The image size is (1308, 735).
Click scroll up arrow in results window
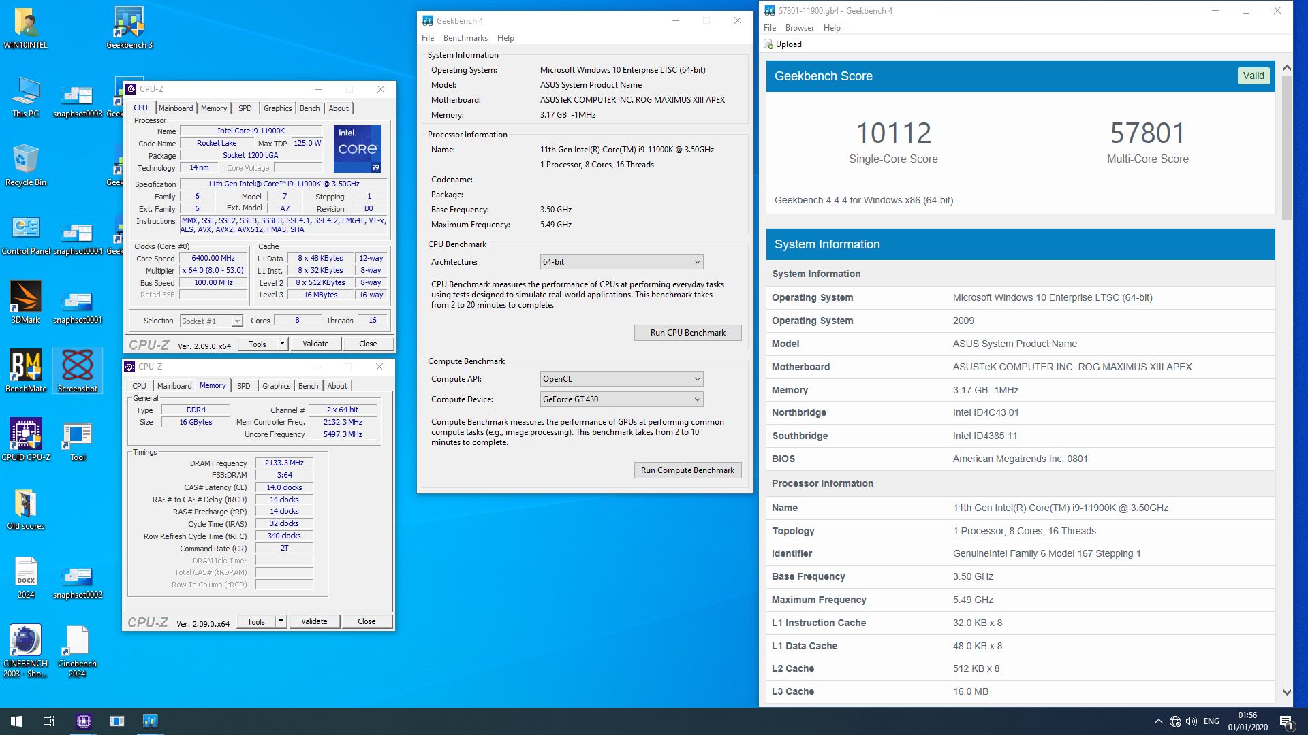1287,67
